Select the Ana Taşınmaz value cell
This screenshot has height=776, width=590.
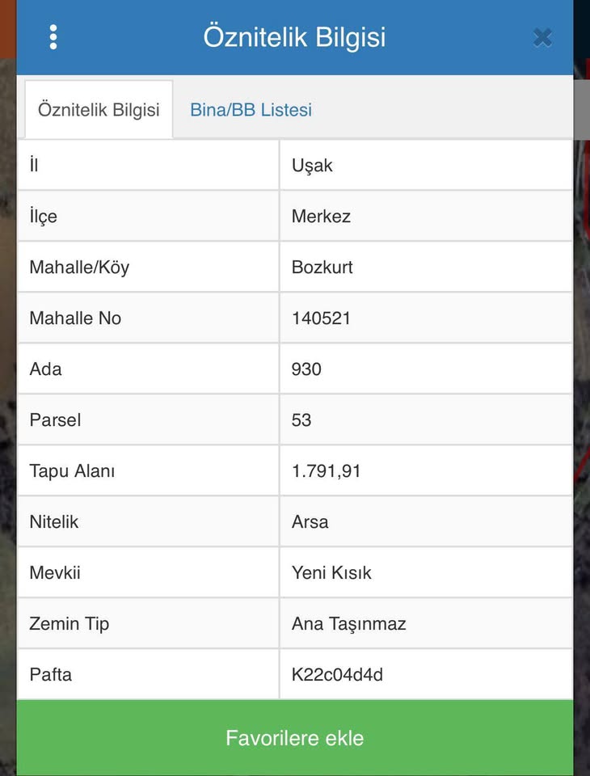click(348, 624)
